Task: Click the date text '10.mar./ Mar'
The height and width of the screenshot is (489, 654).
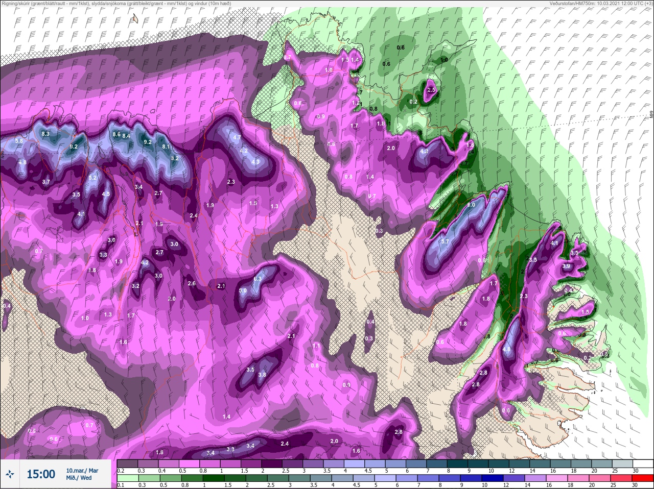Action: (82, 471)
